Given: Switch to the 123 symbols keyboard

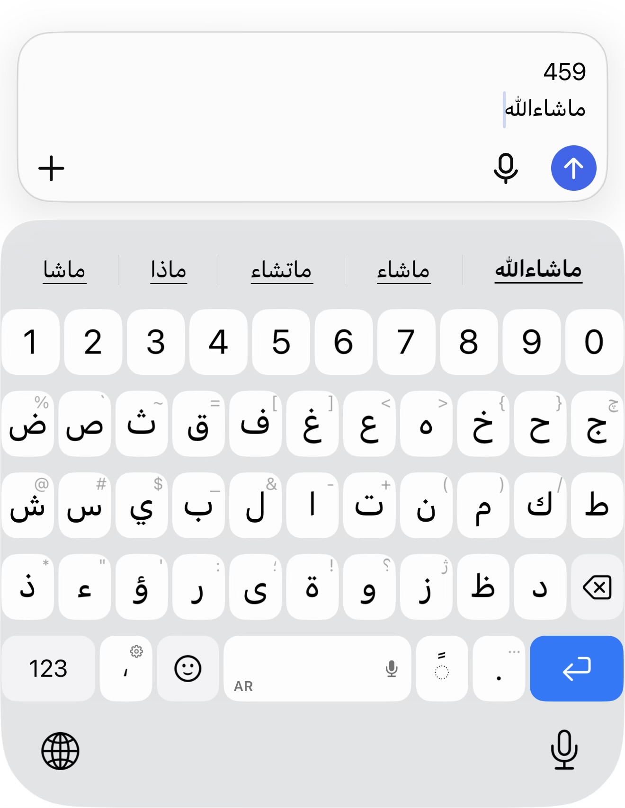Looking at the screenshot, I should 48,668.
